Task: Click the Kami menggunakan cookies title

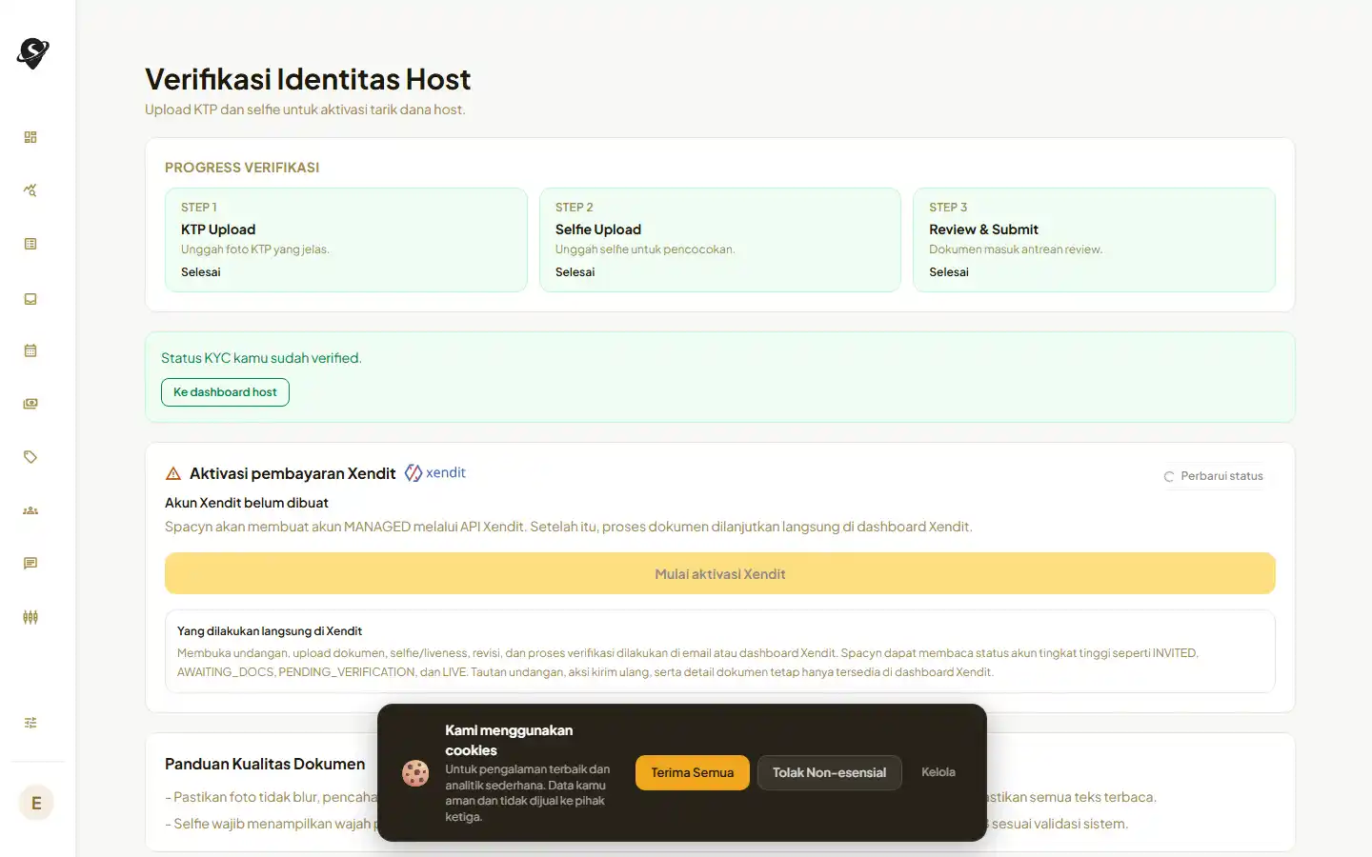Action: pyautogui.click(x=509, y=740)
